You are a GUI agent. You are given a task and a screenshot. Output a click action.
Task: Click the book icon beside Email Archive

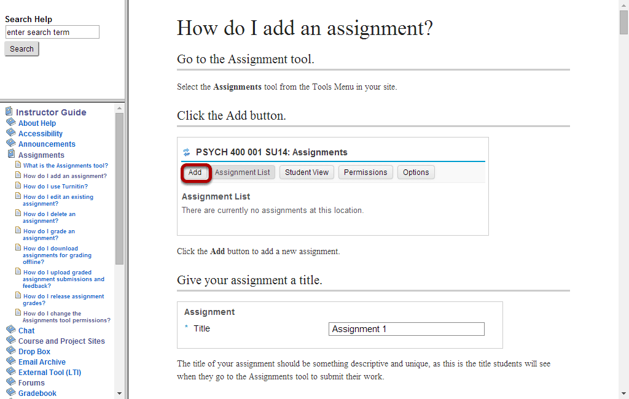(11, 360)
